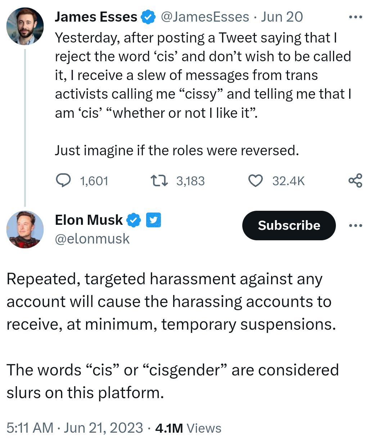The width and height of the screenshot is (369, 446).
Task: Click the James Esses display name
Action: [96, 17]
